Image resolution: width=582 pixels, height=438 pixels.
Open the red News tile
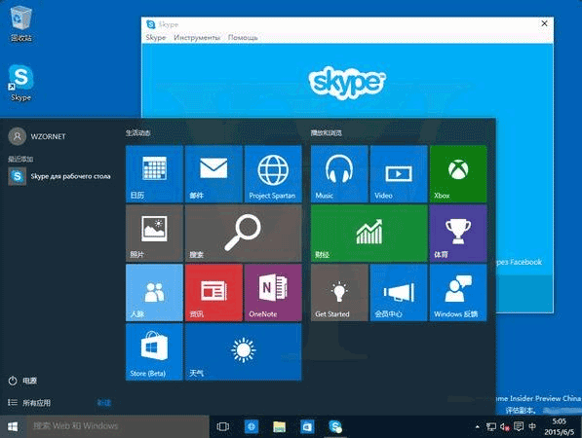tap(213, 293)
